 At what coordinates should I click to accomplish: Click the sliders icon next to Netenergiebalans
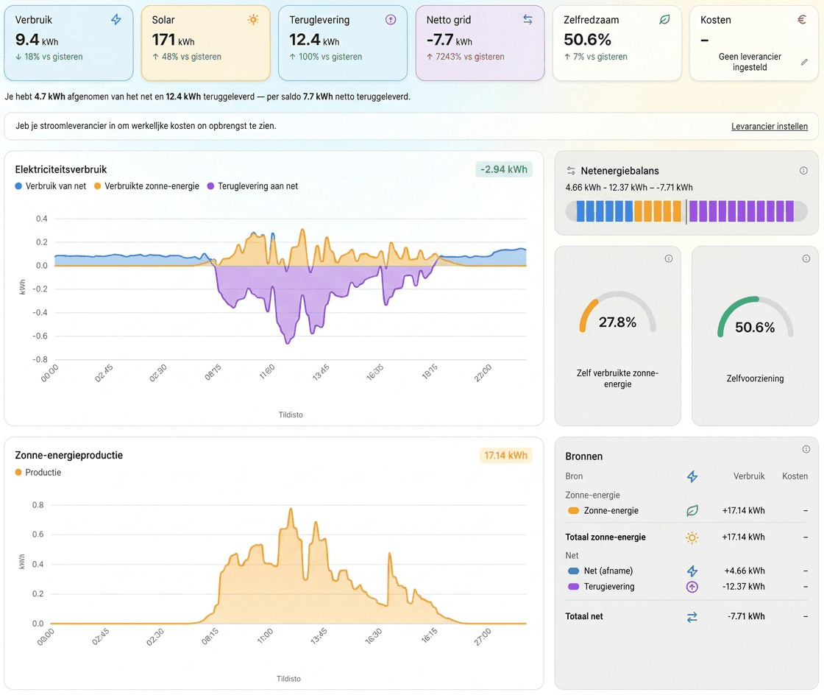(x=571, y=170)
